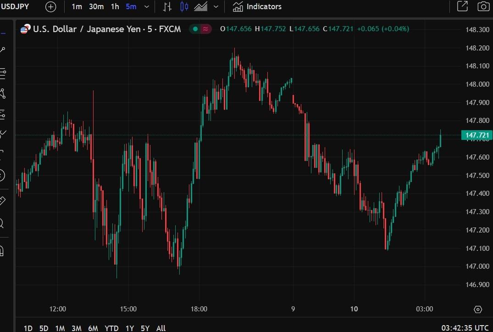
Task: Select the Trend Line drawing tool
Action: [2, 50]
